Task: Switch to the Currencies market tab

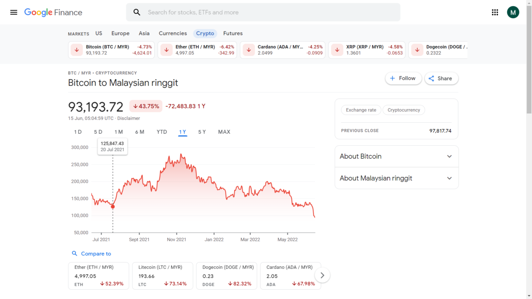Action: point(172,33)
